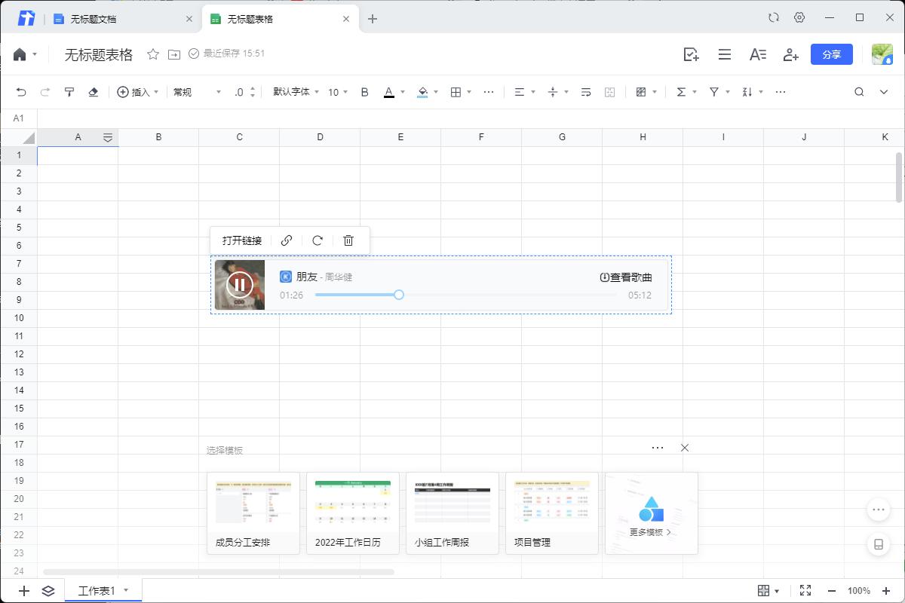This screenshot has height=603, width=905.
Task: Click the 打开链接 button
Action: [241, 240]
